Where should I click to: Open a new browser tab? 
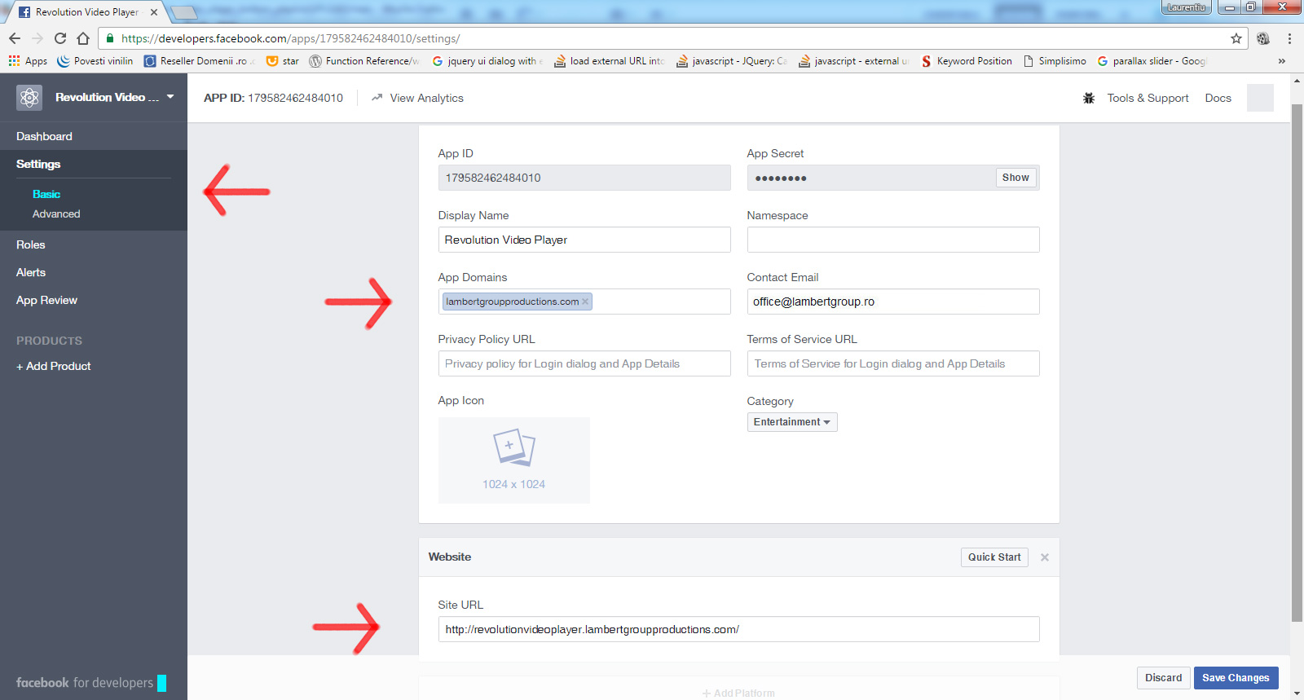(184, 12)
